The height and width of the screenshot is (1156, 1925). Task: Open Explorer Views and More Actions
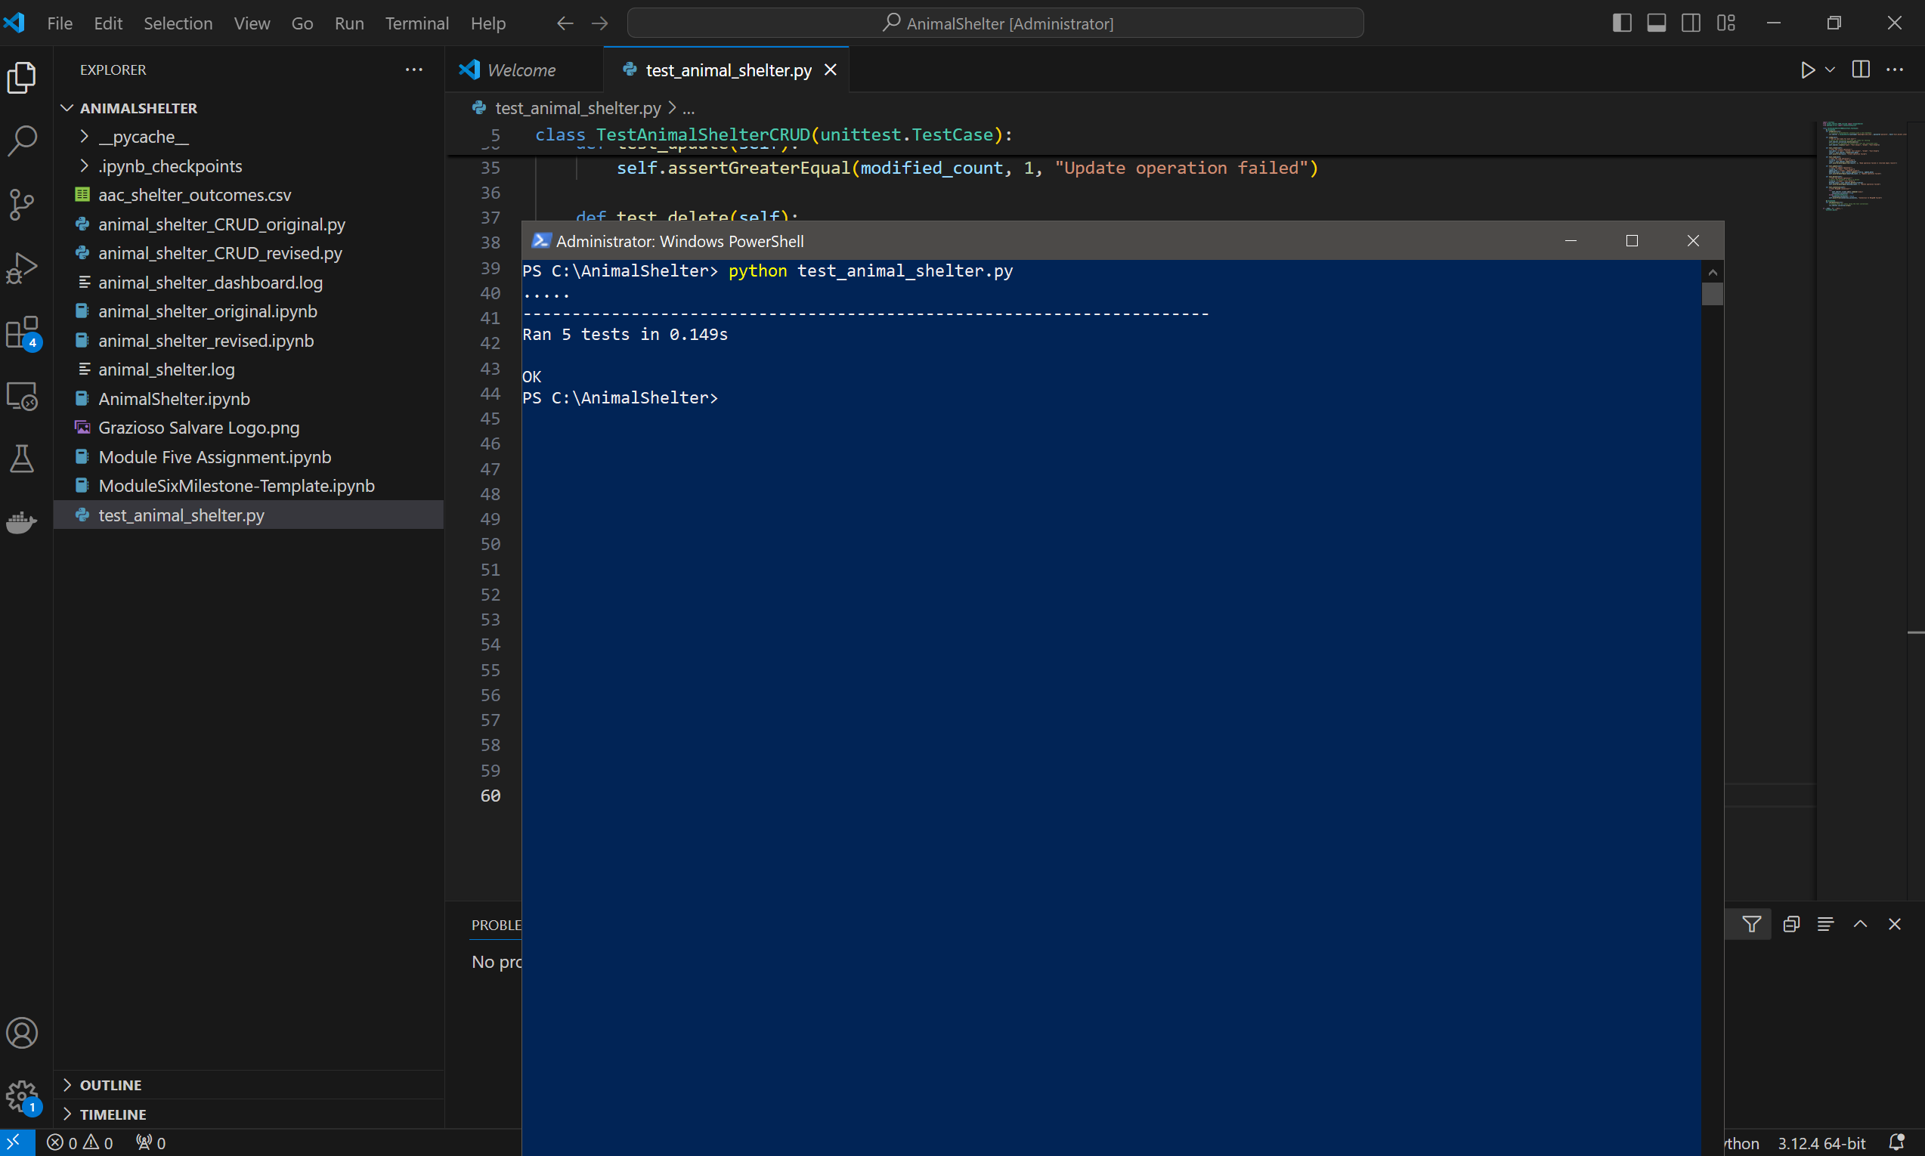(414, 70)
